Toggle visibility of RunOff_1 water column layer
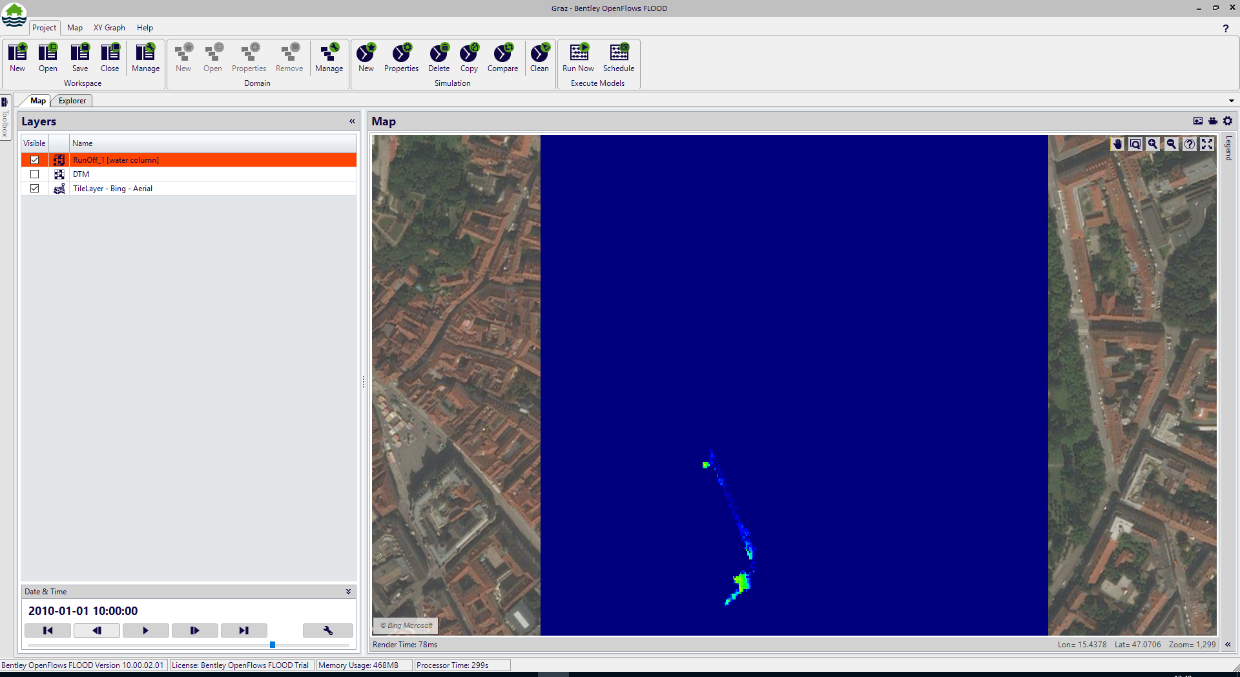Screen dimensions: 1240x677 (35, 160)
